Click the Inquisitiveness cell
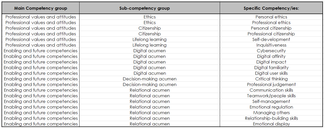Image resolution: width=325 pixels, height=128 pixels. point(271,45)
